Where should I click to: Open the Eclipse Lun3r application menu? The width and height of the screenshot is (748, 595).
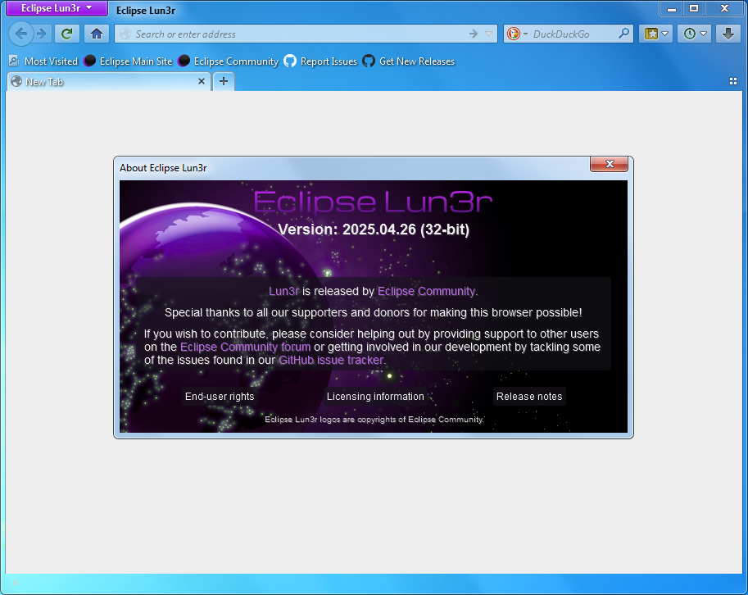57,8
